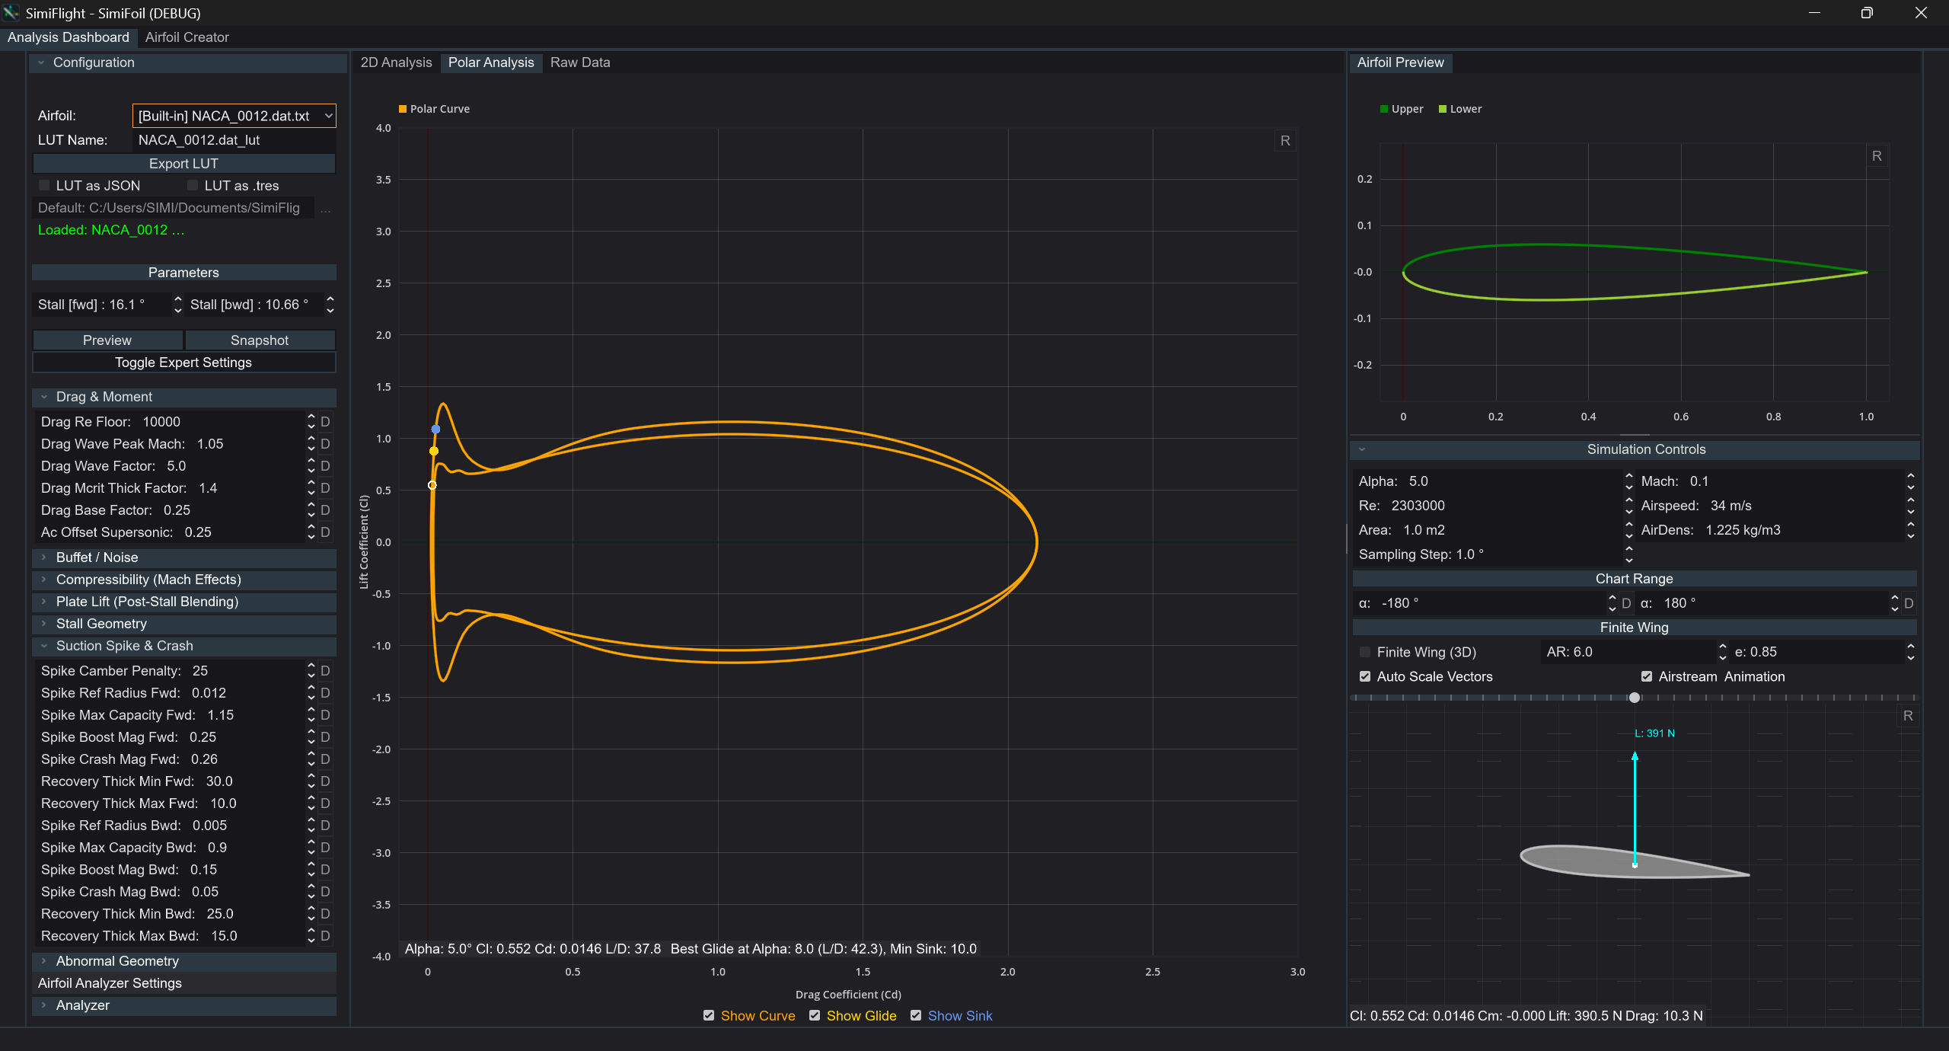Click the browse ellipsis for default path
Screen dimensions: 1949x1051
(325, 209)
